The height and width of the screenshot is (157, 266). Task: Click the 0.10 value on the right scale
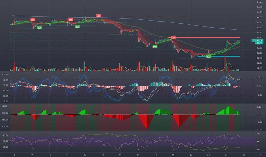point(259,77)
